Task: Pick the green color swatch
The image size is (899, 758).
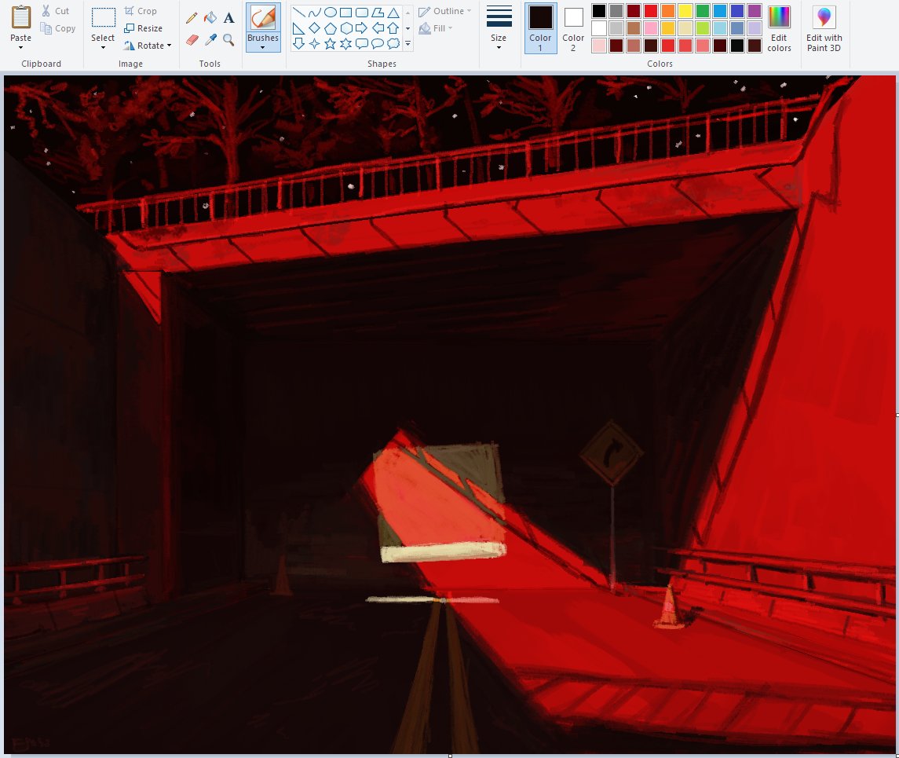Action: pyautogui.click(x=703, y=11)
